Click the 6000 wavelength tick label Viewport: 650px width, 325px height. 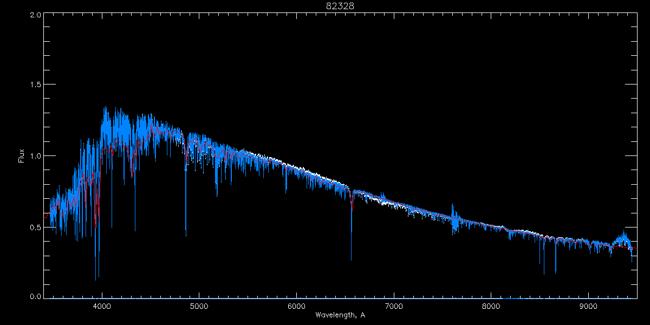[296, 305]
